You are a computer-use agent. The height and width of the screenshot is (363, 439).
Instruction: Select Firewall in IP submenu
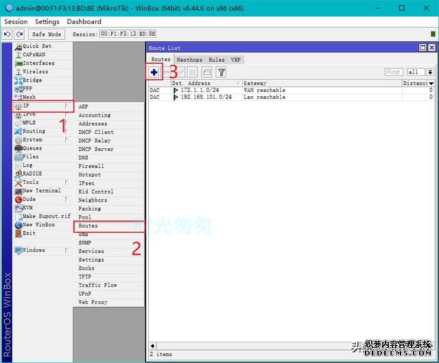(x=109, y=166)
